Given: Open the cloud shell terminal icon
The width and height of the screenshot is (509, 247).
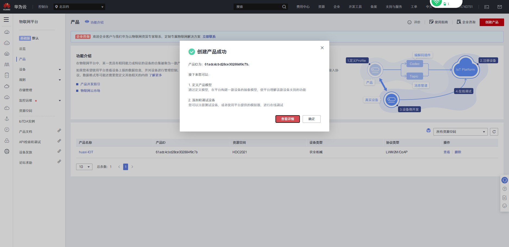Looking at the screenshot, I should (487, 7).
